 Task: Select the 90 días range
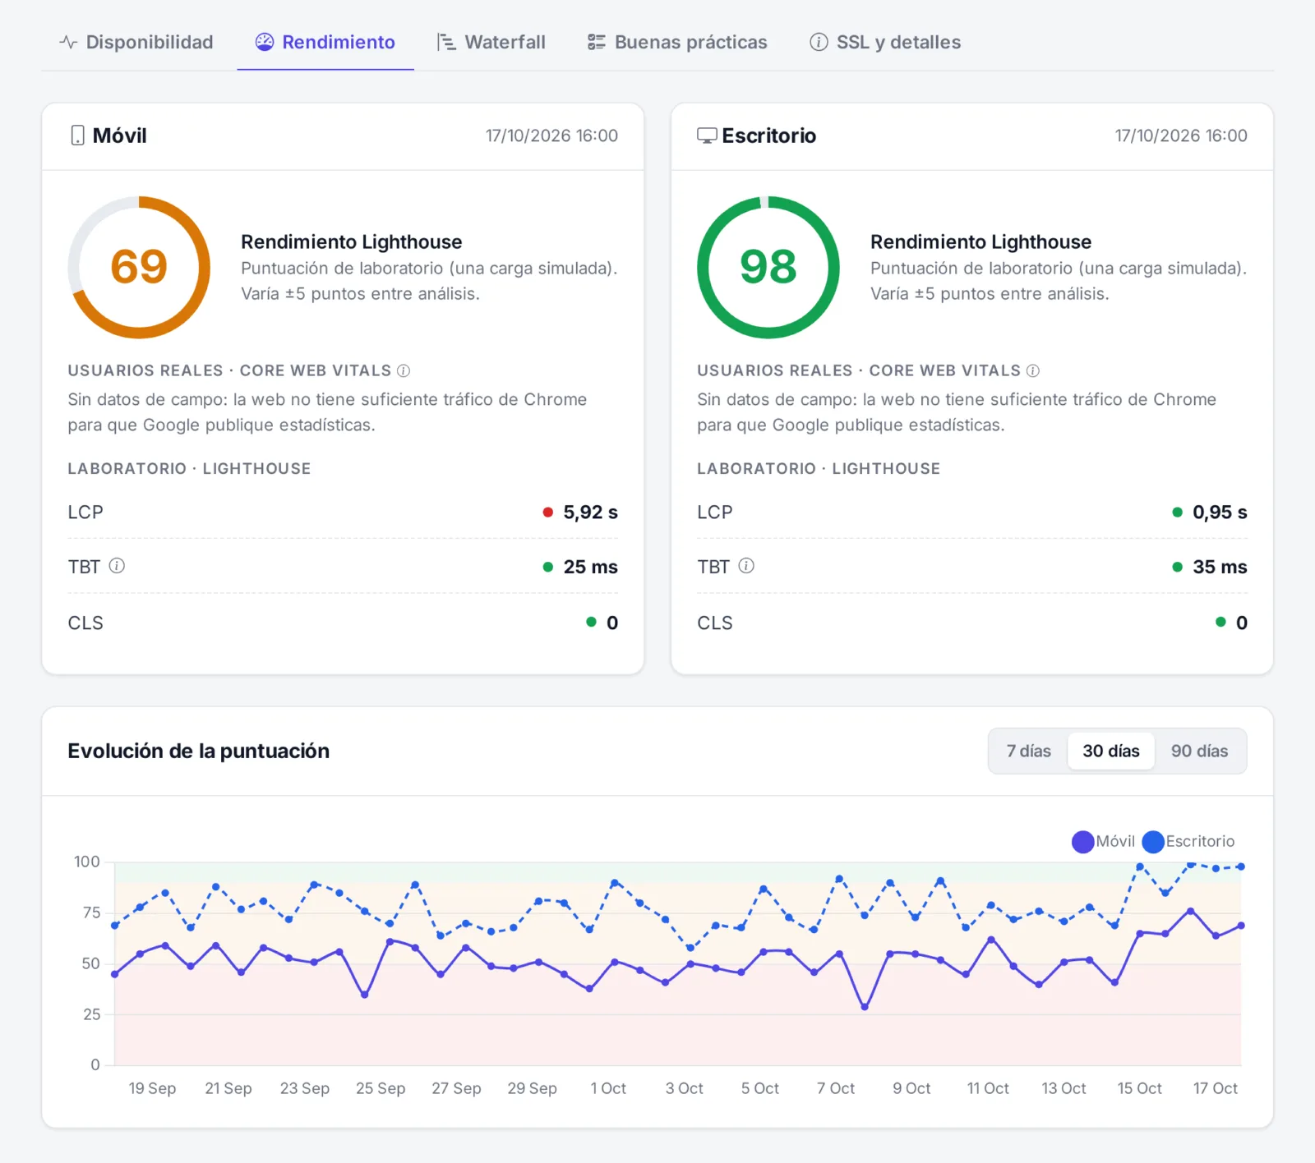click(x=1200, y=751)
